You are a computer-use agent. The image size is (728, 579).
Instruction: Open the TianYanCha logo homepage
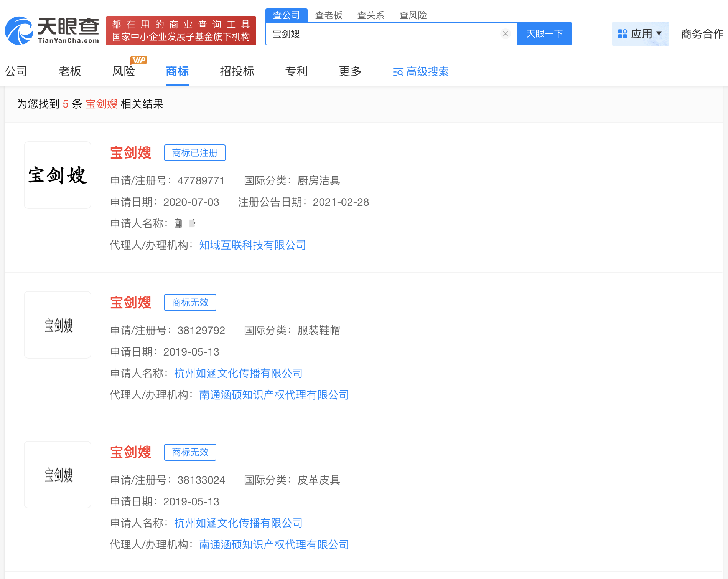(x=52, y=30)
